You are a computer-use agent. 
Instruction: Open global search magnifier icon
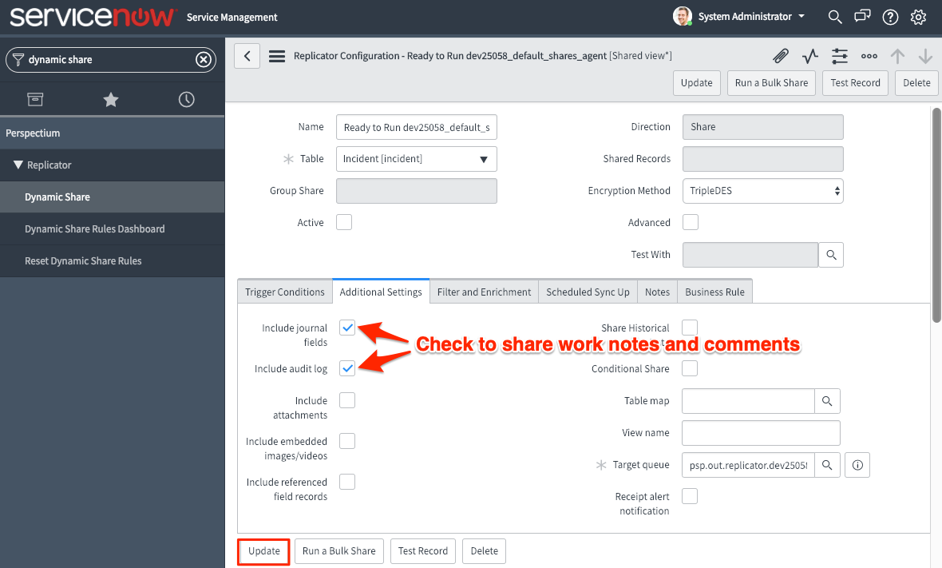click(x=834, y=17)
